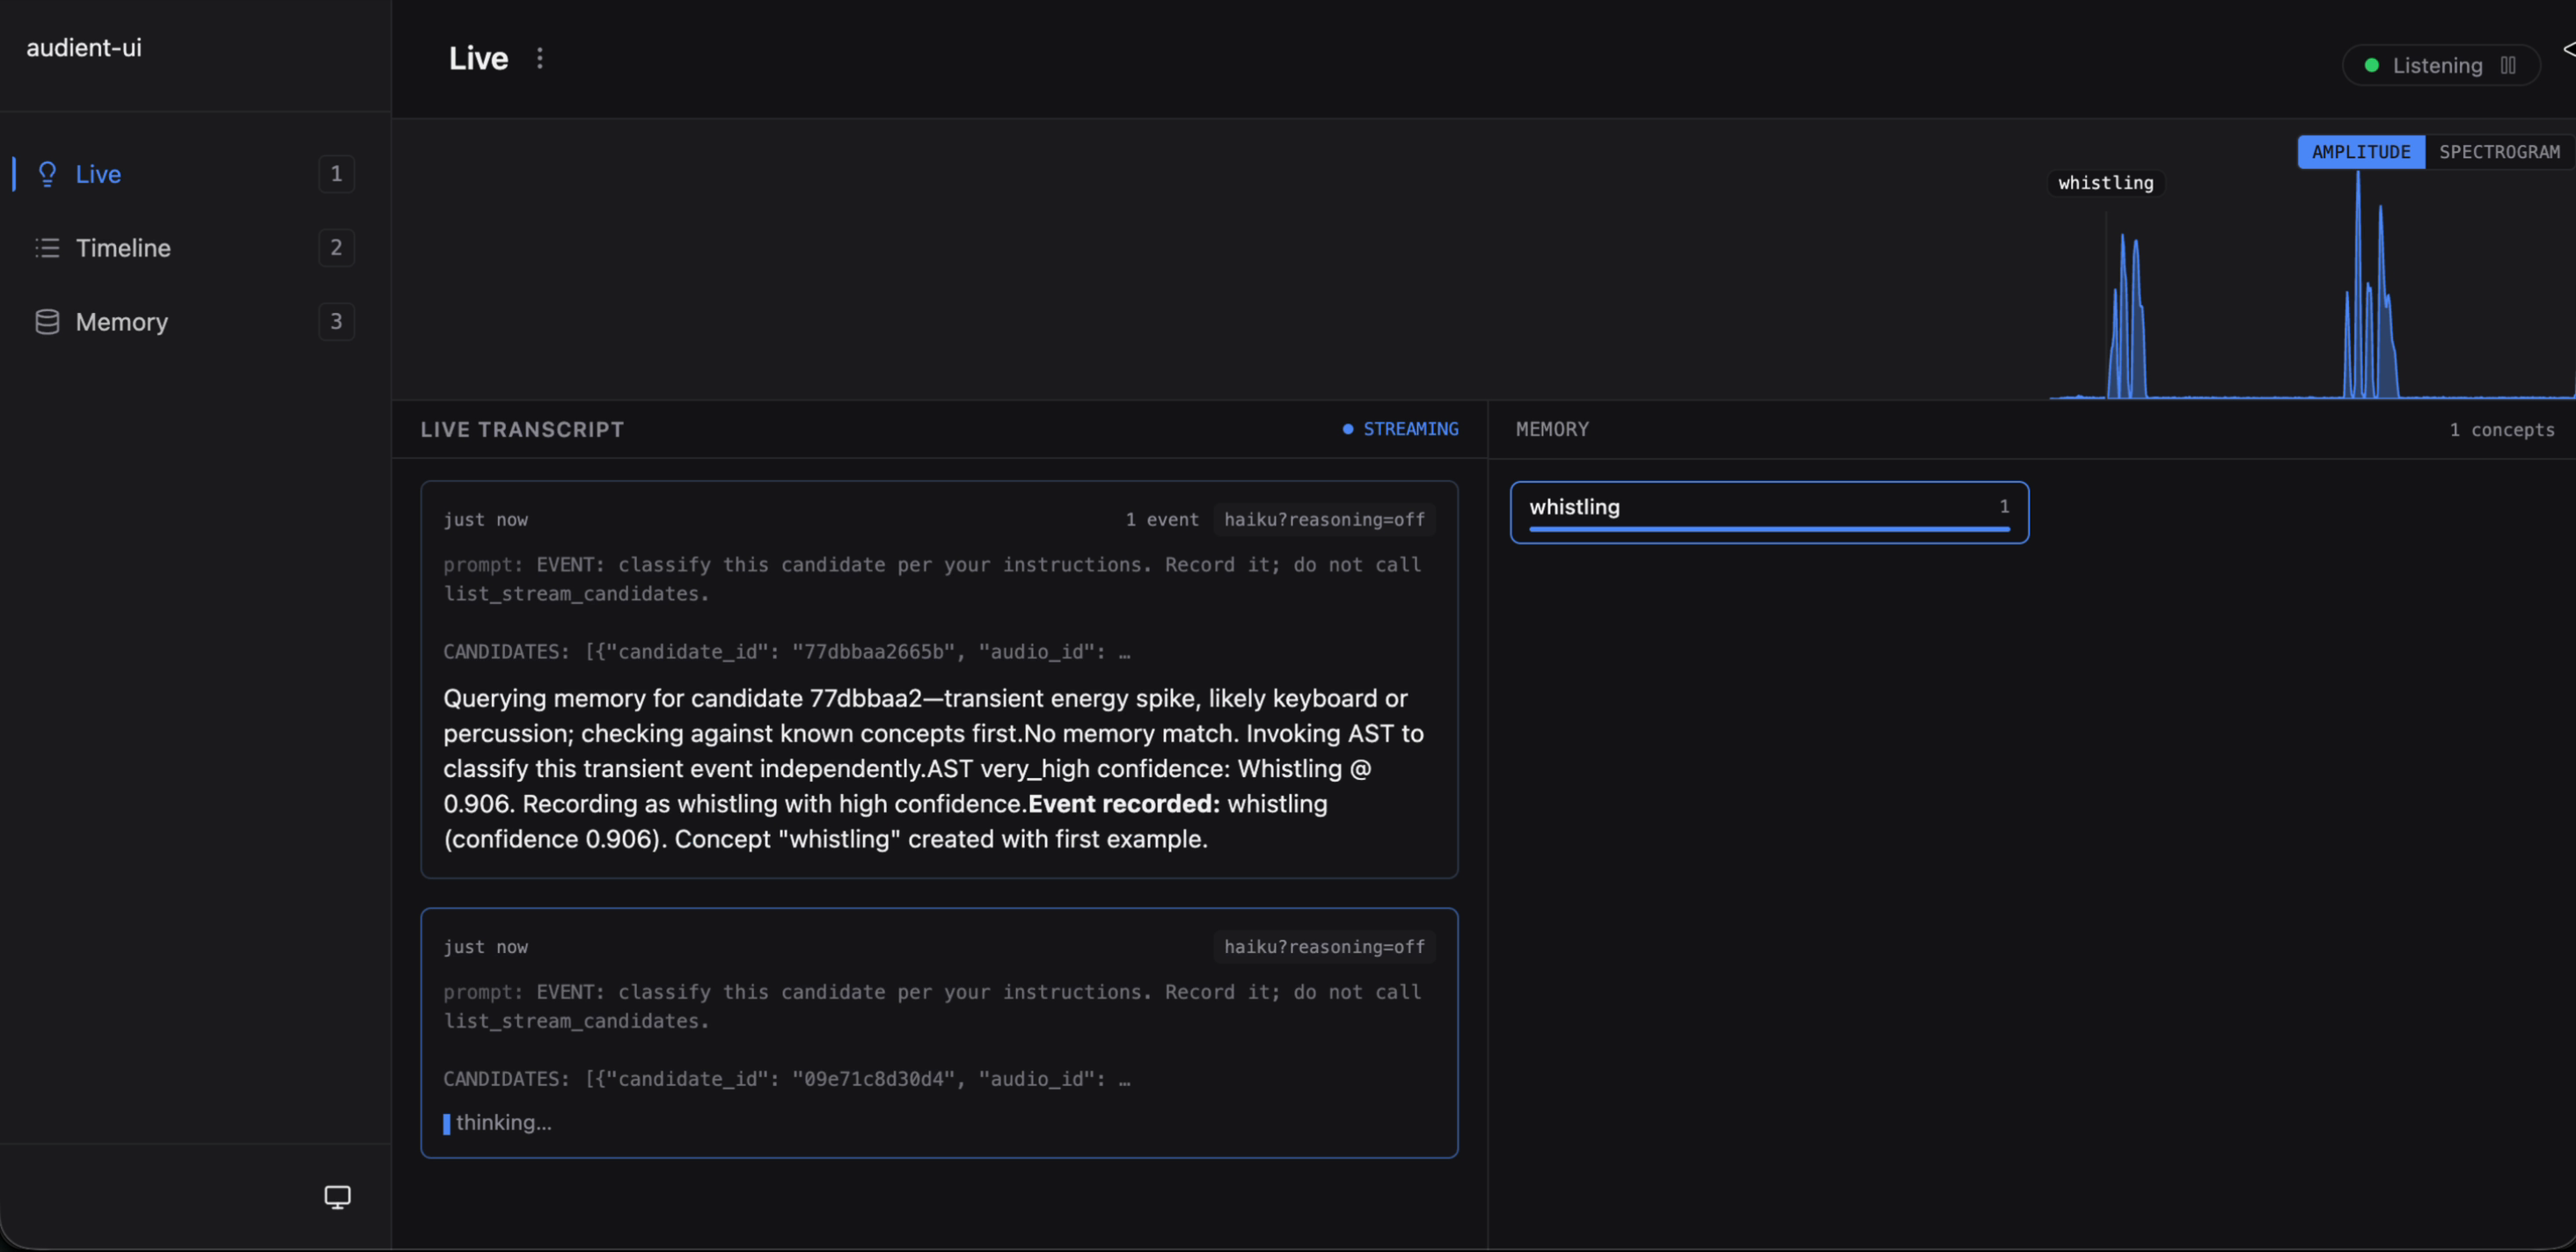Viewport: 2576px width, 1252px height.
Task: Open the three-dot menu beside Live title
Action: tap(540, 58)
